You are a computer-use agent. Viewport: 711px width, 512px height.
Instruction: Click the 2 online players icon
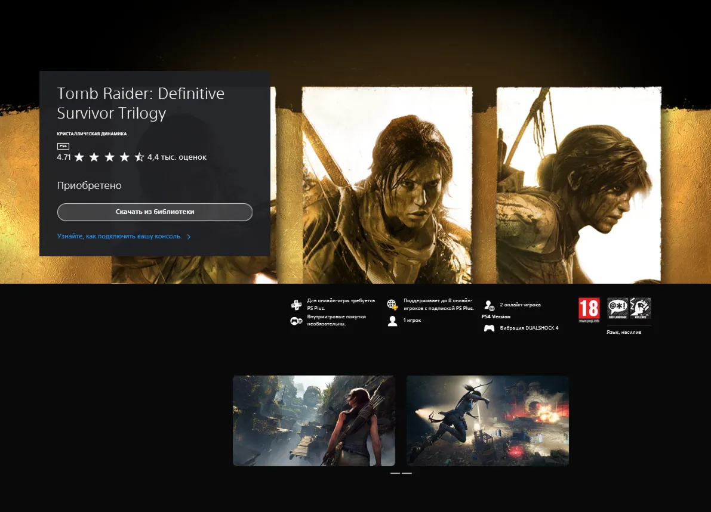tap(489, 305)
